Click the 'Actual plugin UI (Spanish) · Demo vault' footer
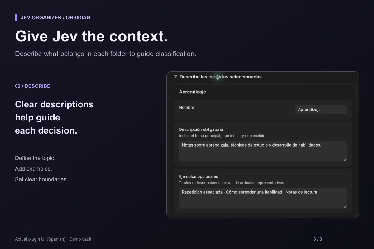 pos(53,239)
